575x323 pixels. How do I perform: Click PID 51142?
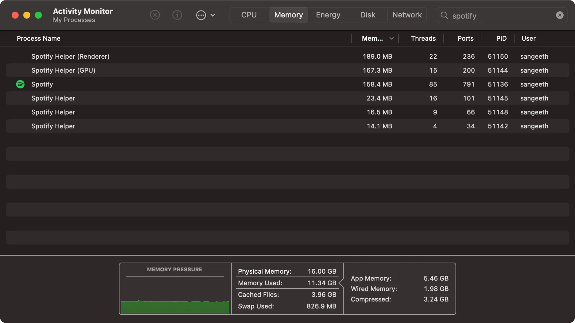[x=498, y=126]
